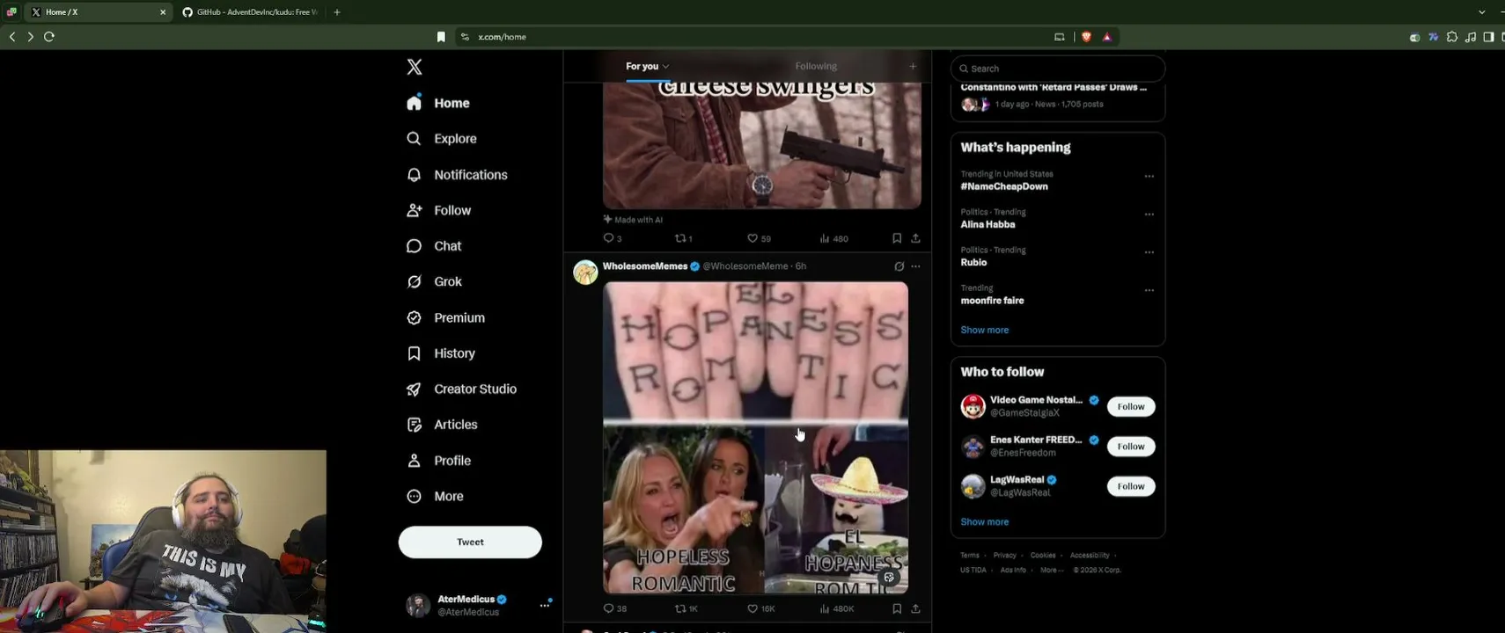1505x633 pixels.
Task: Open the Privacy footer link
Action: [1004, 555]
